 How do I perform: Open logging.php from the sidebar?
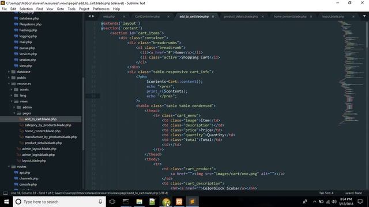(28, 36)
